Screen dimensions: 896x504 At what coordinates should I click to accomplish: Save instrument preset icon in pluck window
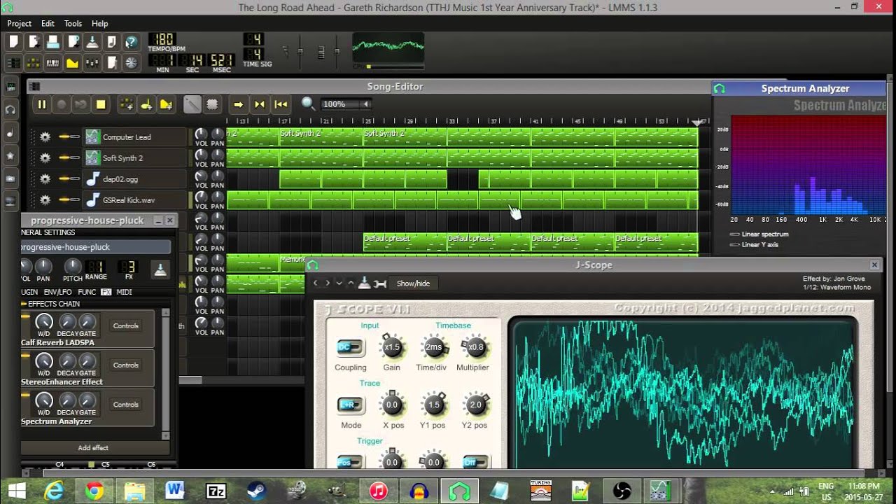point(160,269)
